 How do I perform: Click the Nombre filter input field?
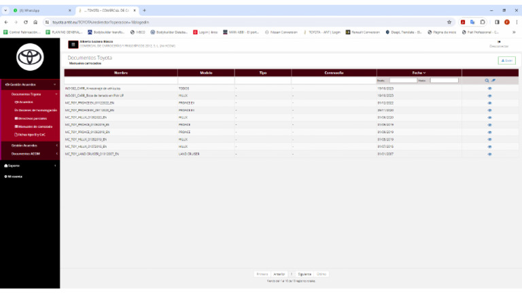(x=121, y=80)
